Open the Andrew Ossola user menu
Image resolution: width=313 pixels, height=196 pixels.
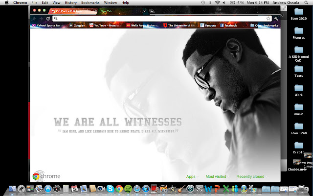point(286,2)
